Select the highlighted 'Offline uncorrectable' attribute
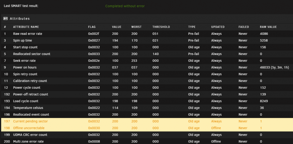The image size is (293, 144). pos(29,128)
